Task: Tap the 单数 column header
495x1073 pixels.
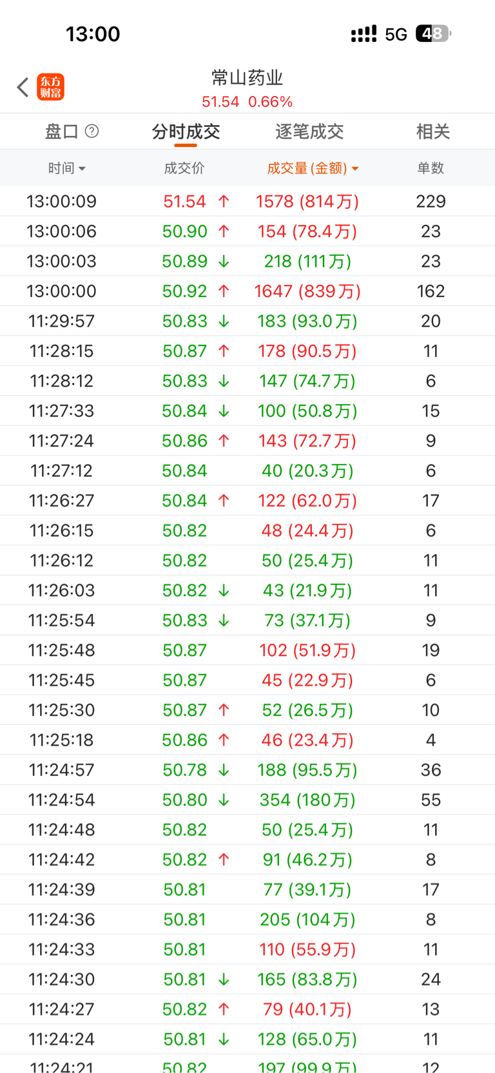Action: pos(431,168)
